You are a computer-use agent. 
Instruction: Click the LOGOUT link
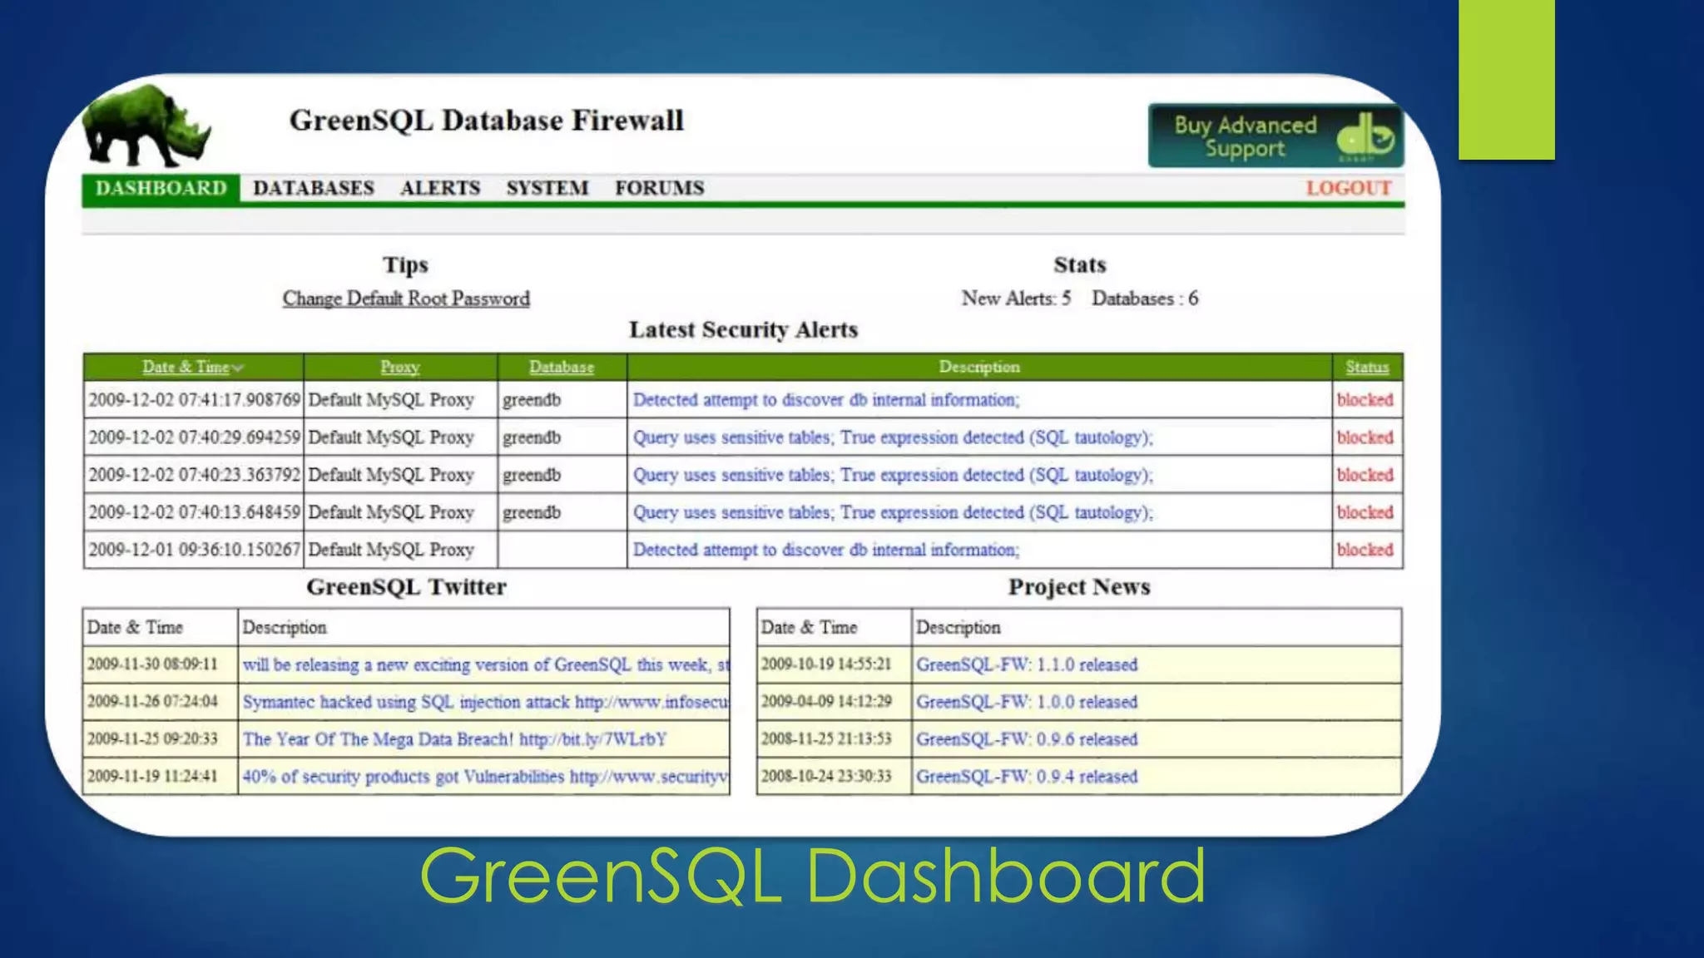point(1349,188)
